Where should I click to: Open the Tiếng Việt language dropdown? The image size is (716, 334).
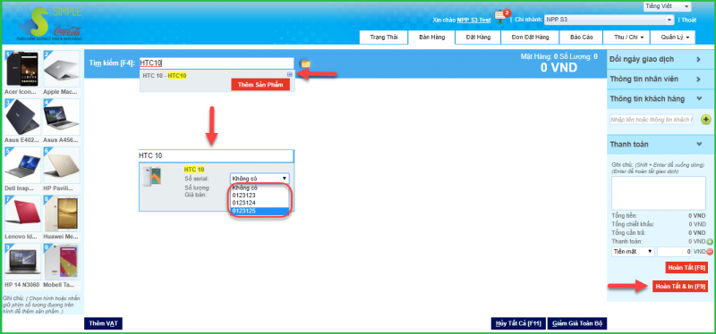tap(667, 6)
